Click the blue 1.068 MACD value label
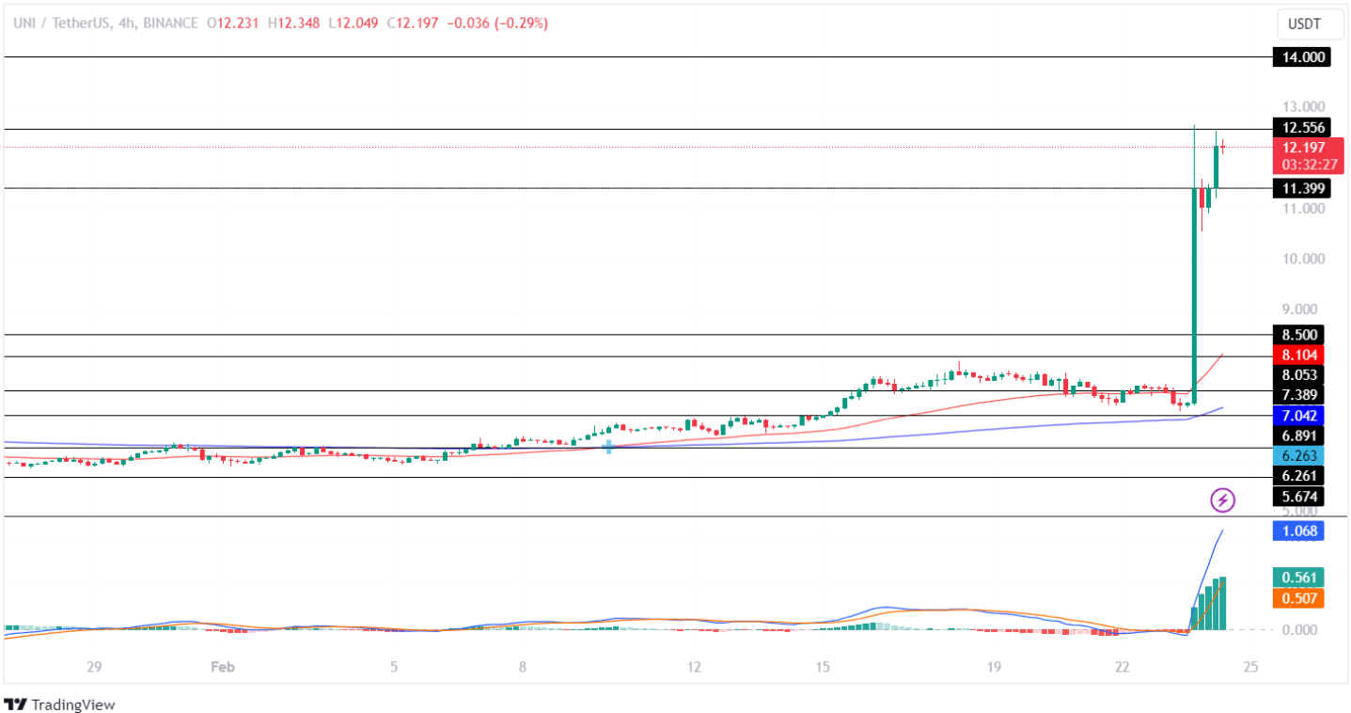This screenshot has width=1351, height=713. pos(1298,531)
